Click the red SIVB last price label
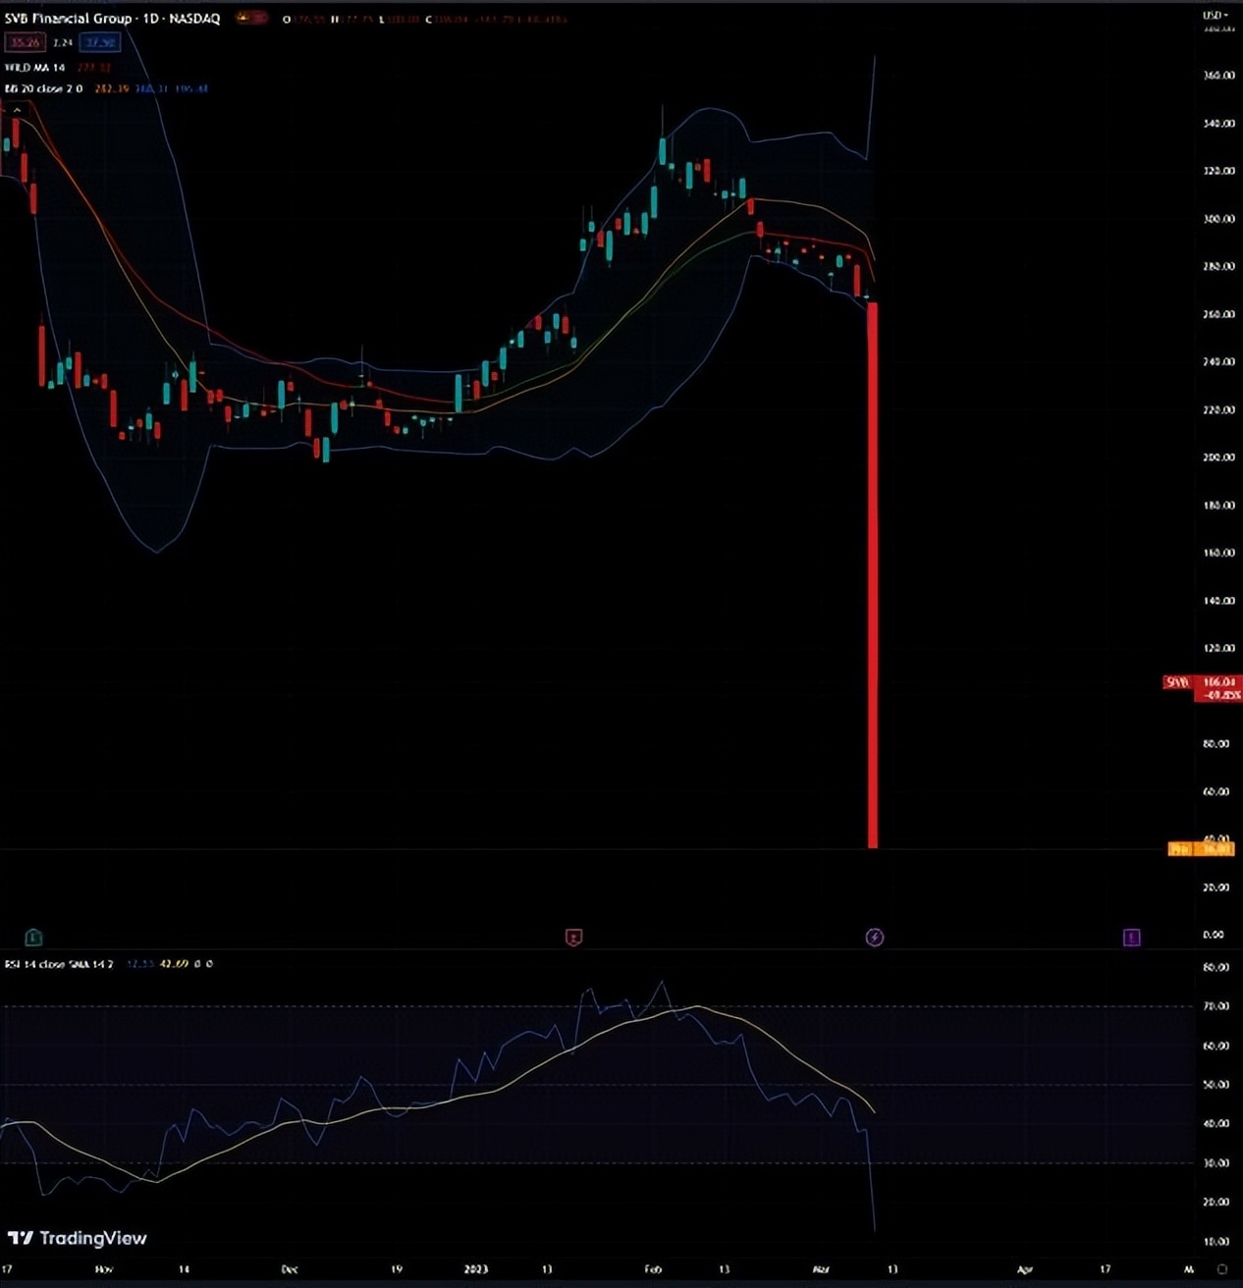 1202,687
